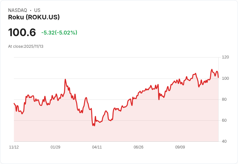Click the chart line's final right endpoint

[218, 77]
